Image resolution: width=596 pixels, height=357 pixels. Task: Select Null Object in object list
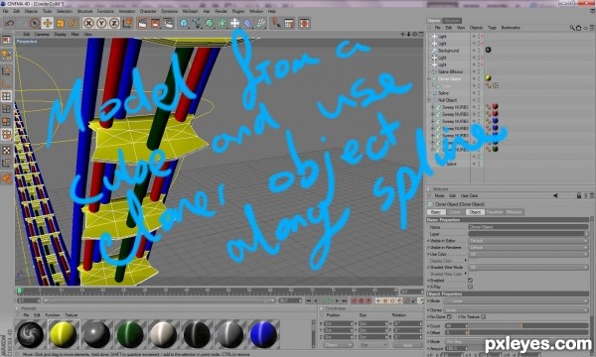[447, 100]
